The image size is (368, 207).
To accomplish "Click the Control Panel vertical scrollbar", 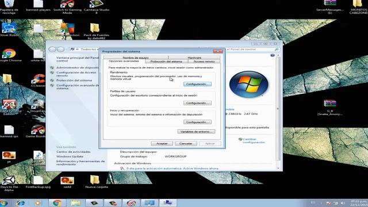I will pyautogui.click(x=278, y=108).
